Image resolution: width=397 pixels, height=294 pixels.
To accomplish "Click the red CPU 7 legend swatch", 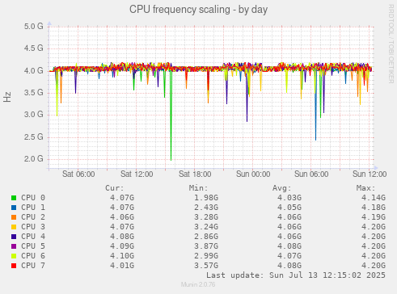I will tap(14, 266).
